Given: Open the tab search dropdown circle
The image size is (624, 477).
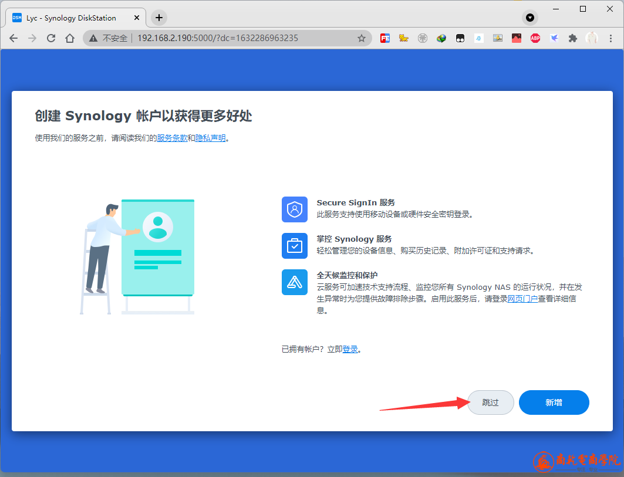Looking at the screenshot, I should pos(530,18).
